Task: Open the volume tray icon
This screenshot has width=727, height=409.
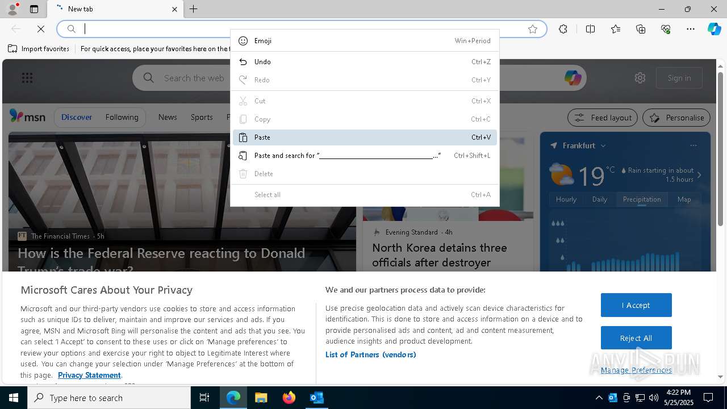Action: click(x=654, y=398)
